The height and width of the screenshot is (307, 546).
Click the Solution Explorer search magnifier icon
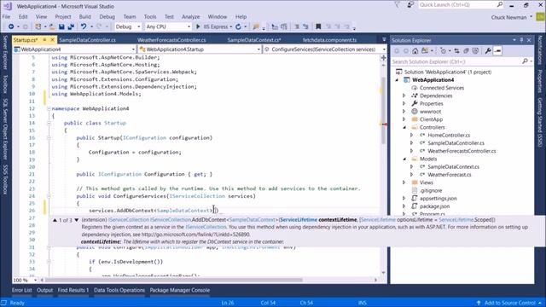click(525, 61)
